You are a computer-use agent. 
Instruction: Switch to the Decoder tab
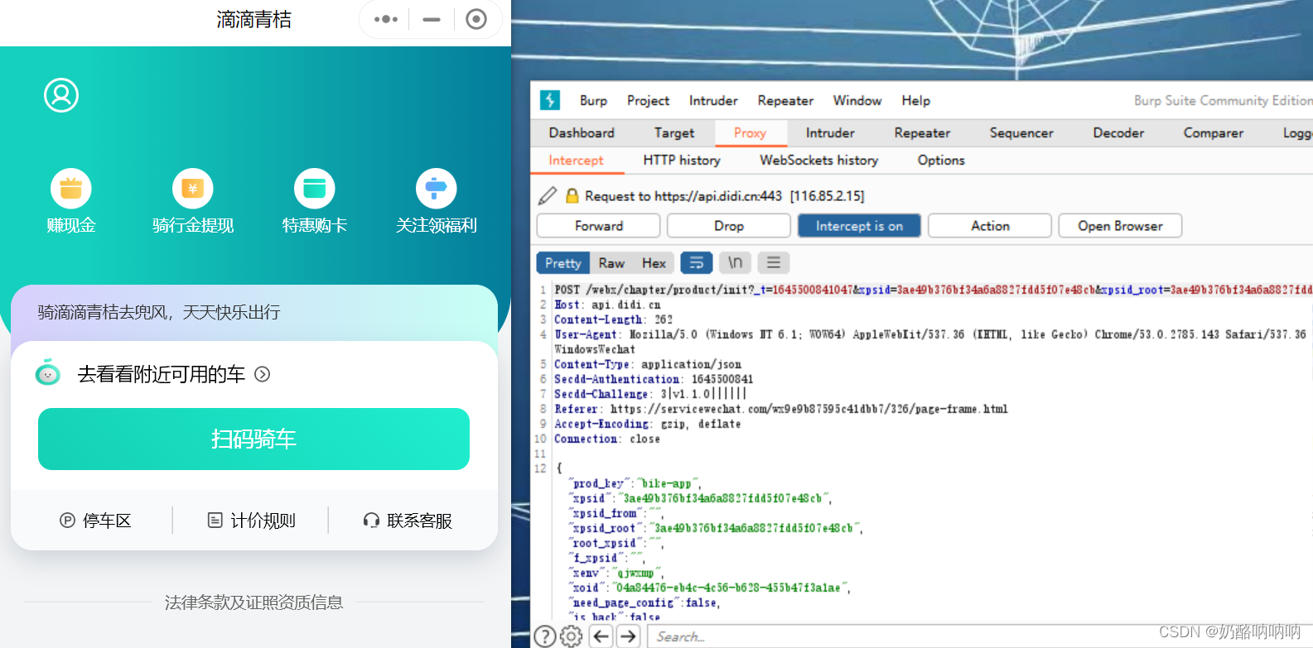pyautogui.click(x=1118, y=132)
